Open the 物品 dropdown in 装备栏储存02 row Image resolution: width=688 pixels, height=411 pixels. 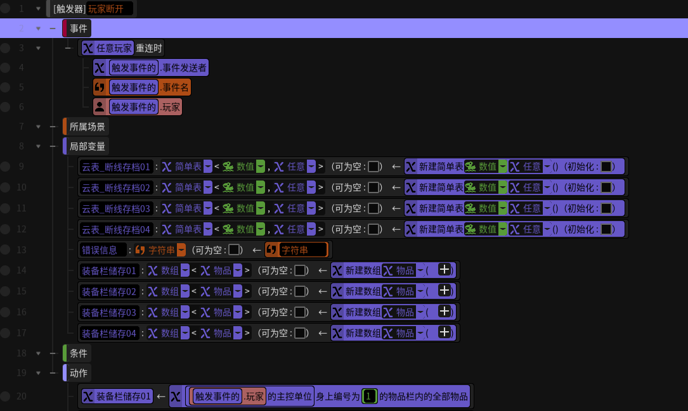pos(237,292)
